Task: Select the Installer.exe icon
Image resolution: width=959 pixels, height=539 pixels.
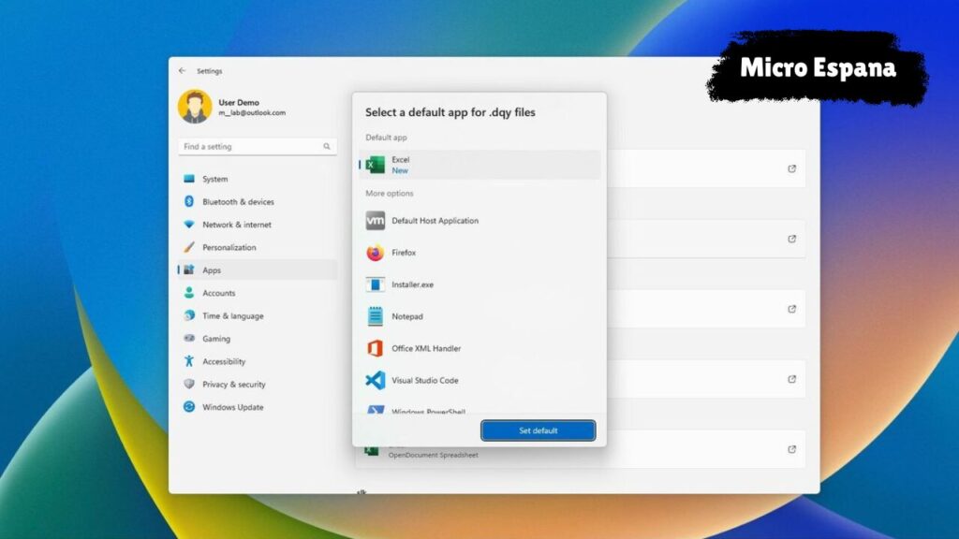Action: click(376, 284)
